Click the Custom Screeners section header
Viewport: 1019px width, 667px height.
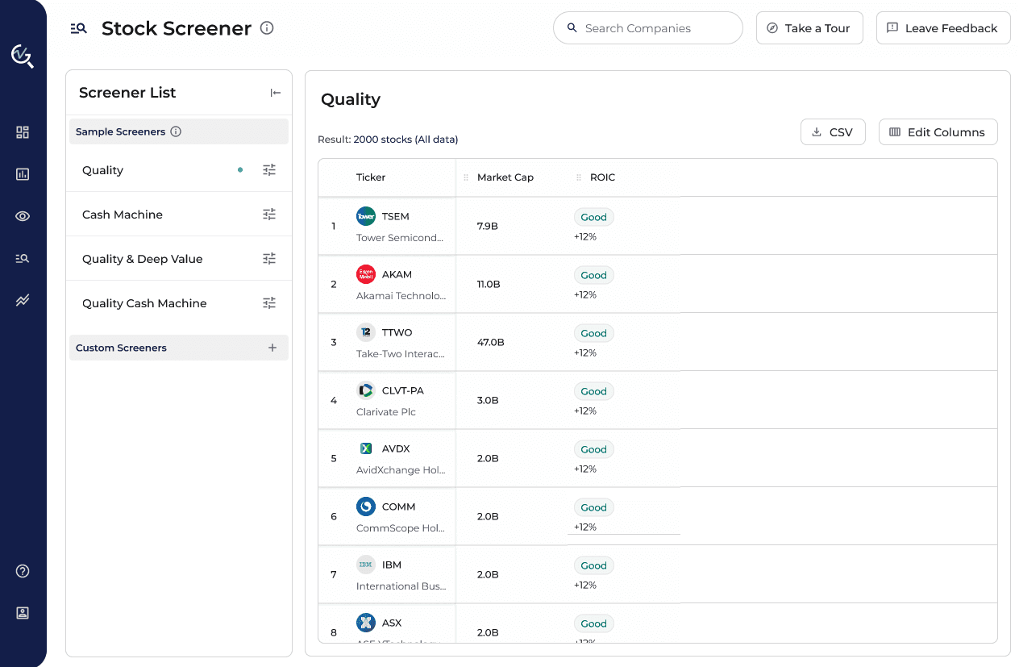coord(179,348)
